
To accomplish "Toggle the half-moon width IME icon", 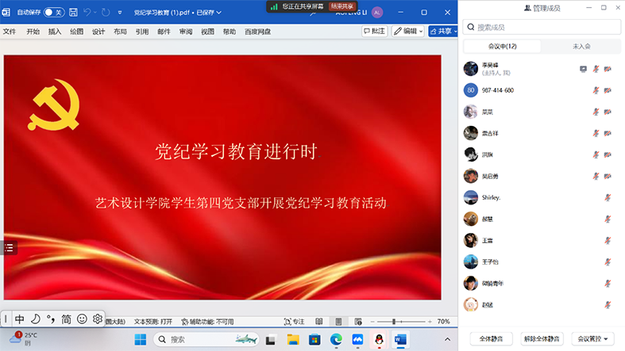I will click(36, 319).
